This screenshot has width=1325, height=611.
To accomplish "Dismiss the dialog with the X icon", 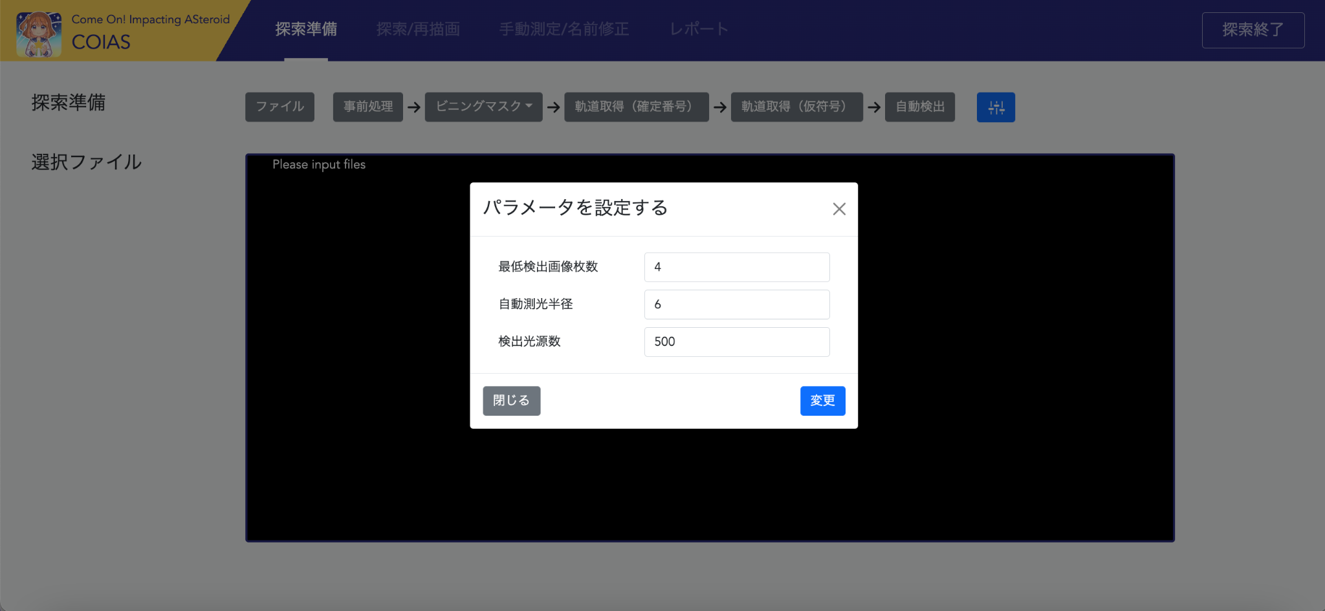I will click(x=839, y=208).
